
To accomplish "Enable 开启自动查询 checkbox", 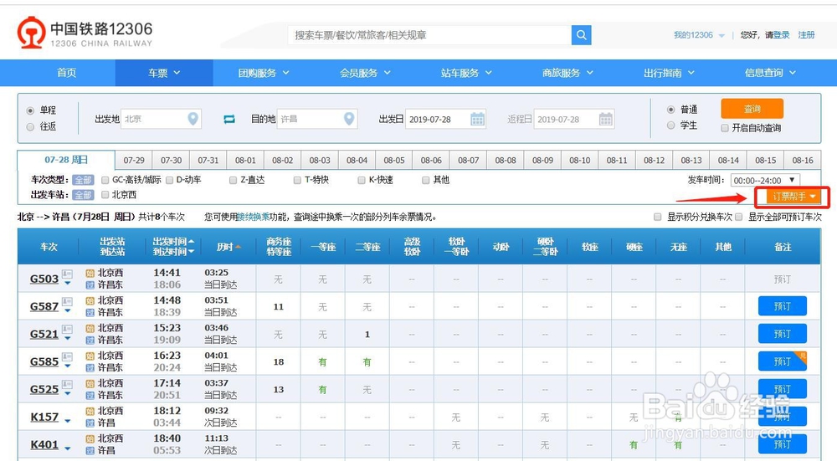I will 725,128.
